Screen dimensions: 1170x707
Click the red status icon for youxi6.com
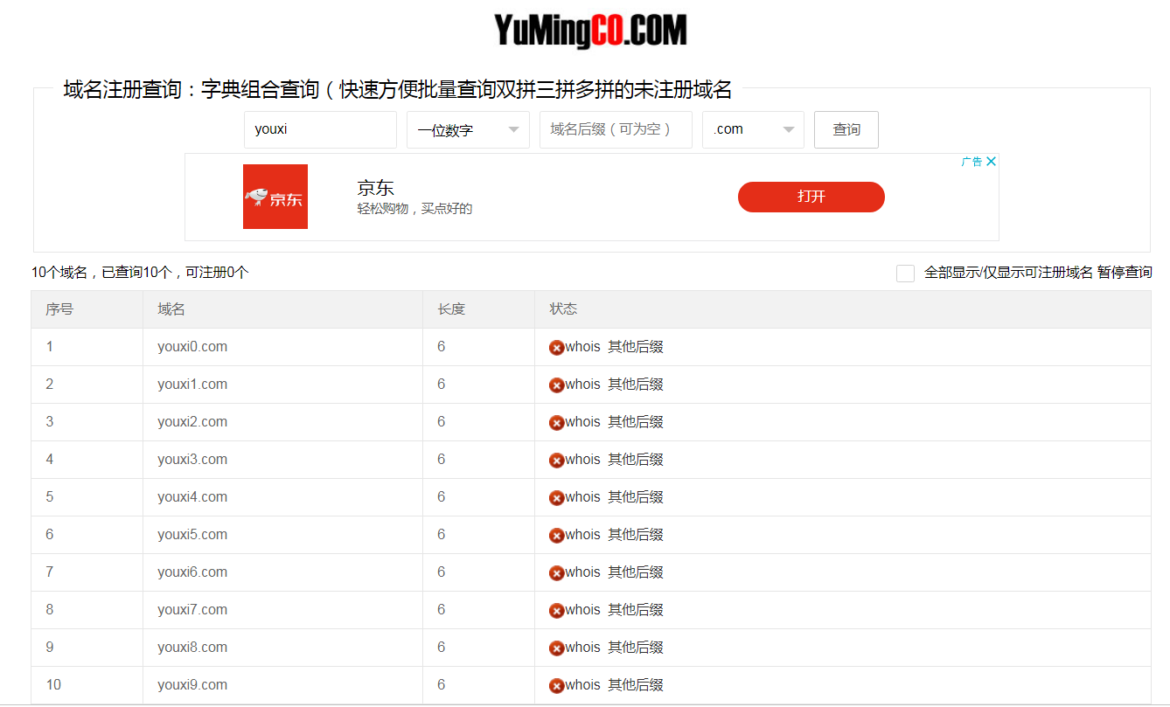556,573
